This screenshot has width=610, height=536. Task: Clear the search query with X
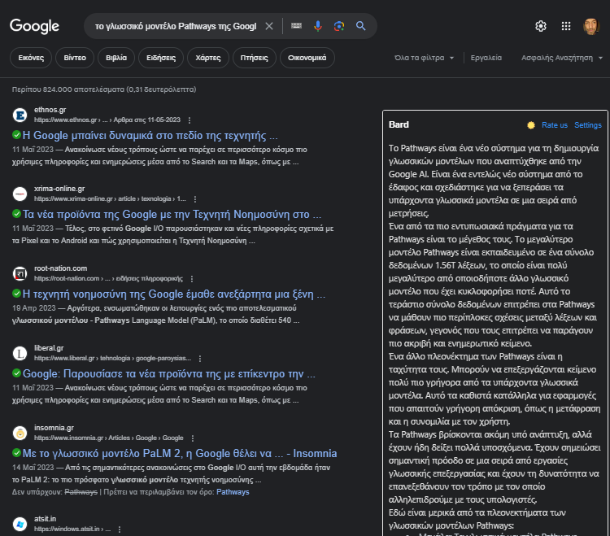click(269, 26)
